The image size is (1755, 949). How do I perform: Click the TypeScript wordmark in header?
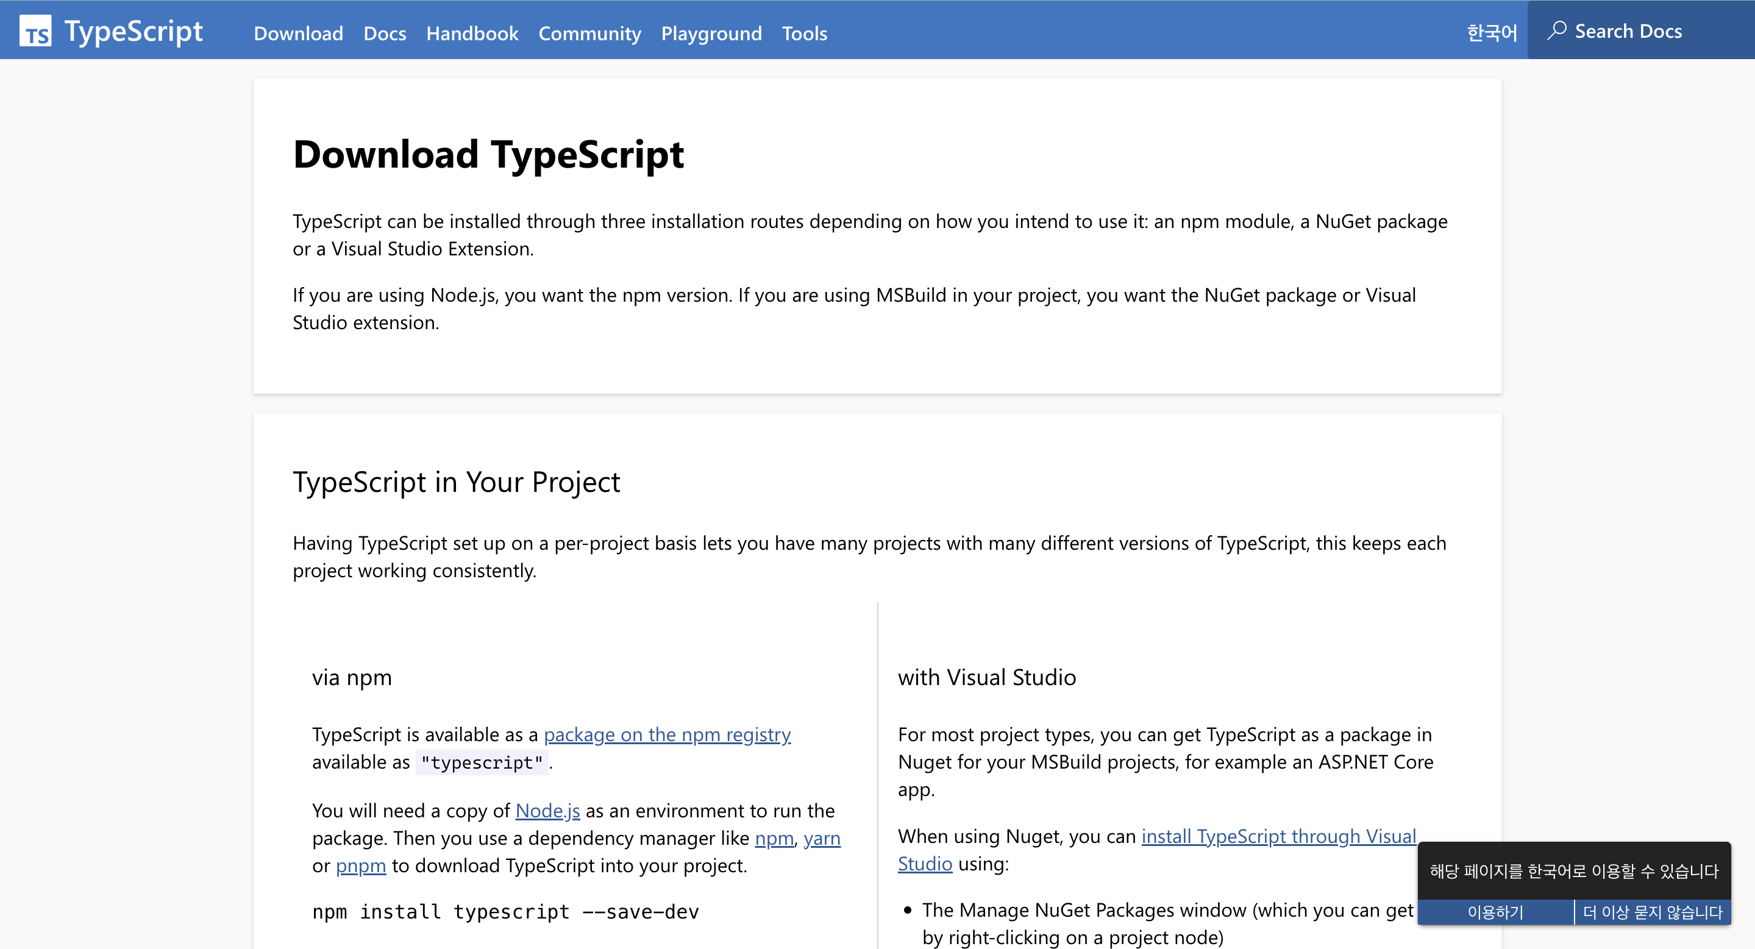click(133, 31)
